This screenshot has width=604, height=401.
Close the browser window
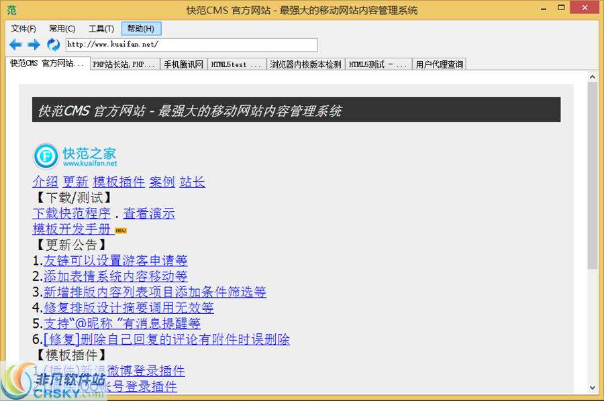[585, 7]
